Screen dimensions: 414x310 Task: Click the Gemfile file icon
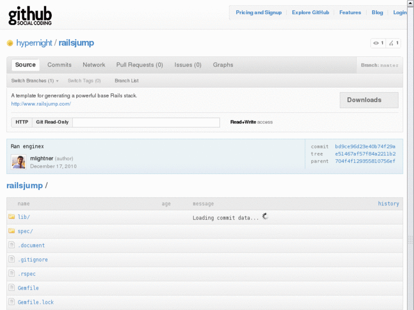coord(11,287)
